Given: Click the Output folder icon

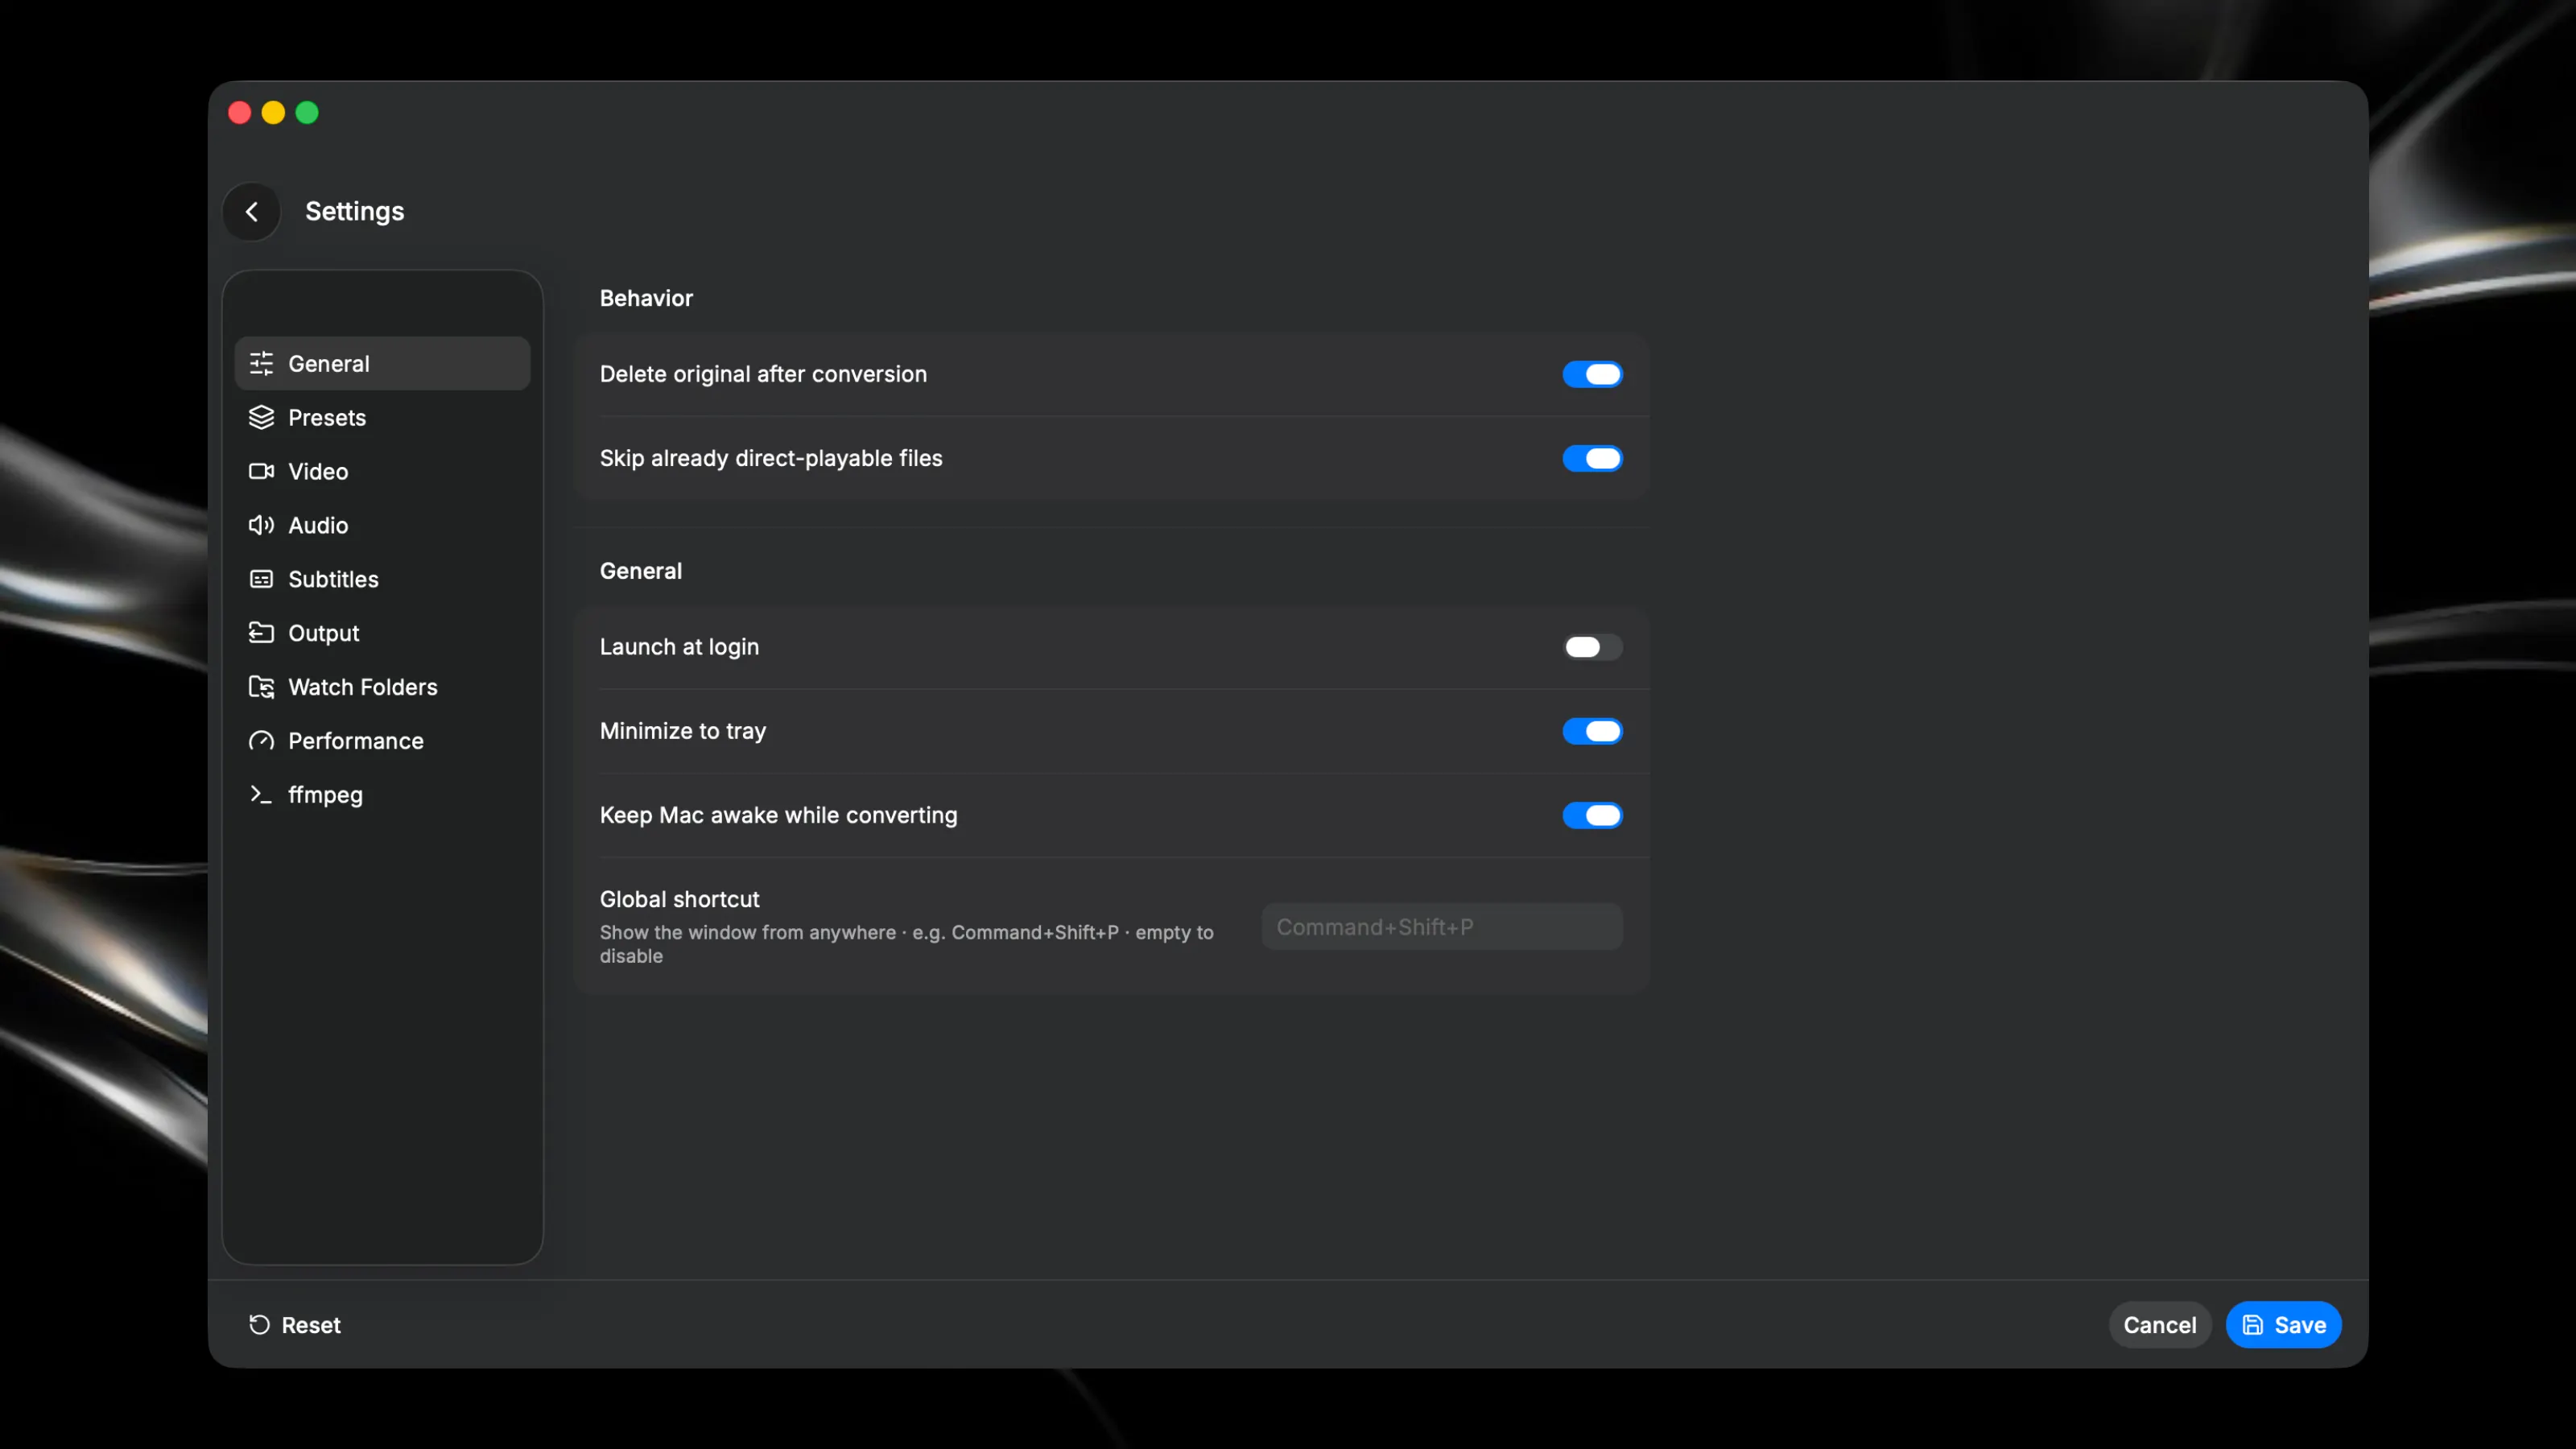Looking at the screenshot, I should pos(261,633).
